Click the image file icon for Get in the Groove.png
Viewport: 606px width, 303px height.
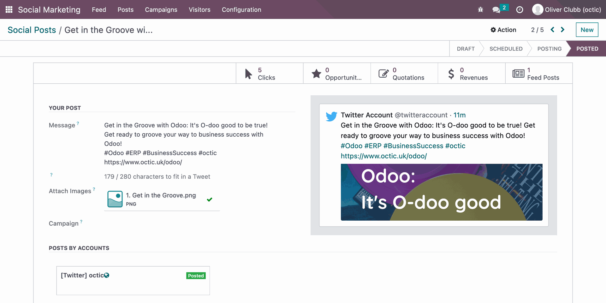click(115, 199)
